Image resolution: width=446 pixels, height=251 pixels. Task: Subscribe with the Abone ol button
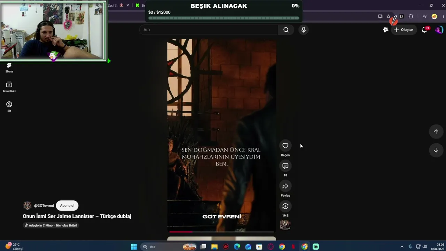(67, 206)
